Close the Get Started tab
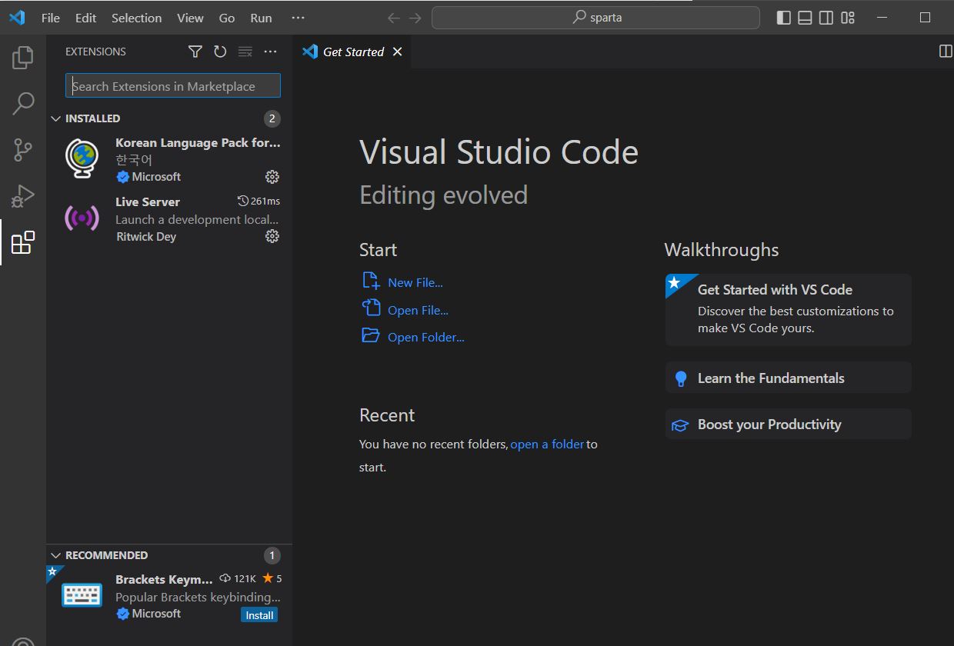 pos(398,52)
